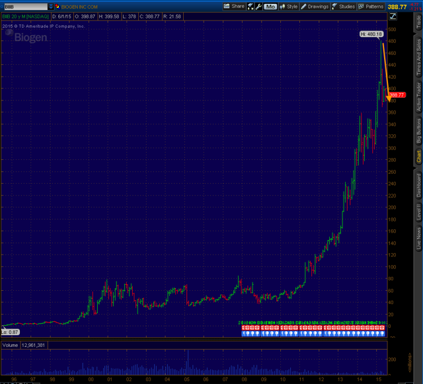The image size is (423, 384).
Task: Open the Style menu
Action: point(289,7)
